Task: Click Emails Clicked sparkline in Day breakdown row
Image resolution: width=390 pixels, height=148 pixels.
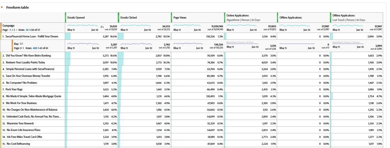Action: coord(136,44)
